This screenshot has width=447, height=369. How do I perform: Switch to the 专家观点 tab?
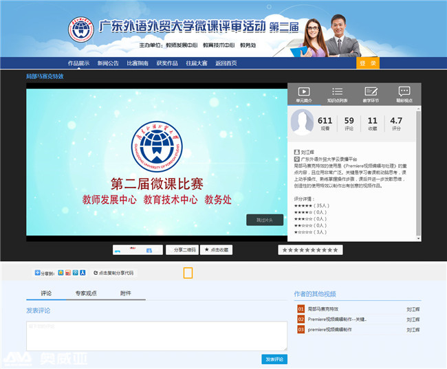click(86, 293)
